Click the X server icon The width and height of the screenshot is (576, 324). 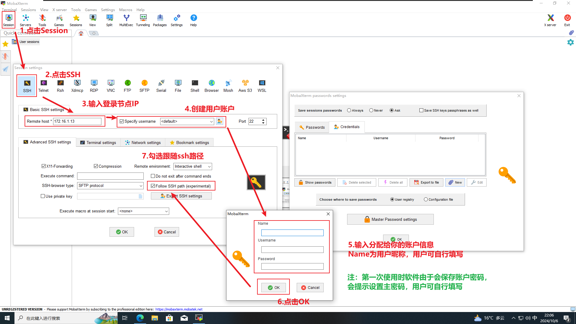[550, 20]
